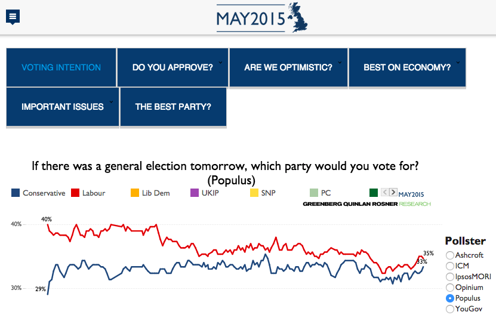Open the Best on Economy? dropdown
Viewport: 496px width, 318px height.
pos(407,67)
